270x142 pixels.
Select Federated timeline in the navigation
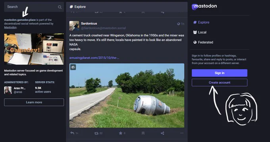(203, 42)
